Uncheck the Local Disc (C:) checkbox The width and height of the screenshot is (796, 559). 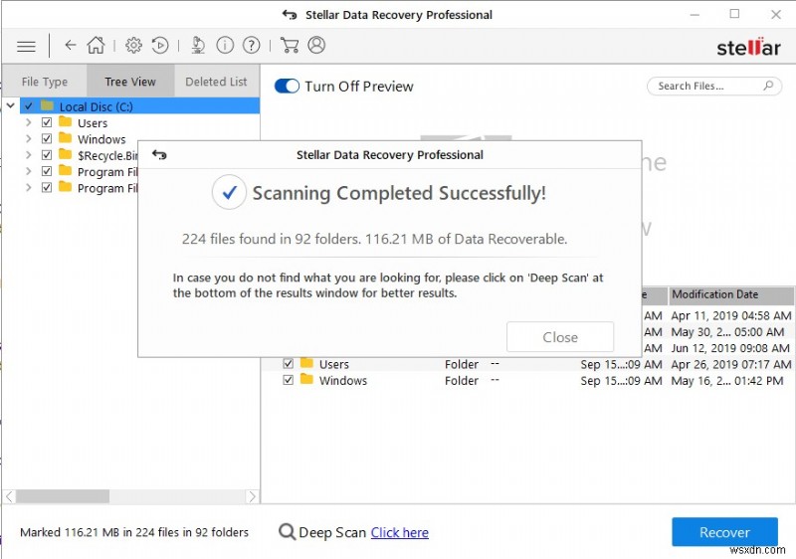[x=29, y=106]
